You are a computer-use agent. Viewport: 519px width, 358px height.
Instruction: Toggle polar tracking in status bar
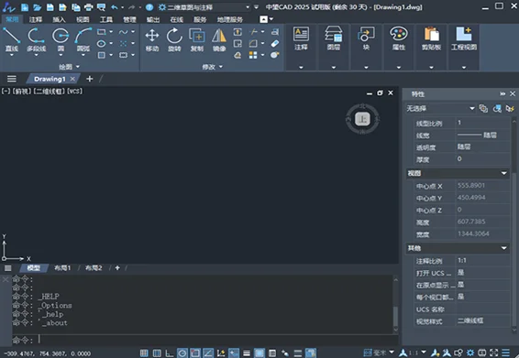[182, 353]
